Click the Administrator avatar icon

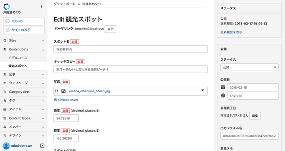tap(6, 146)
